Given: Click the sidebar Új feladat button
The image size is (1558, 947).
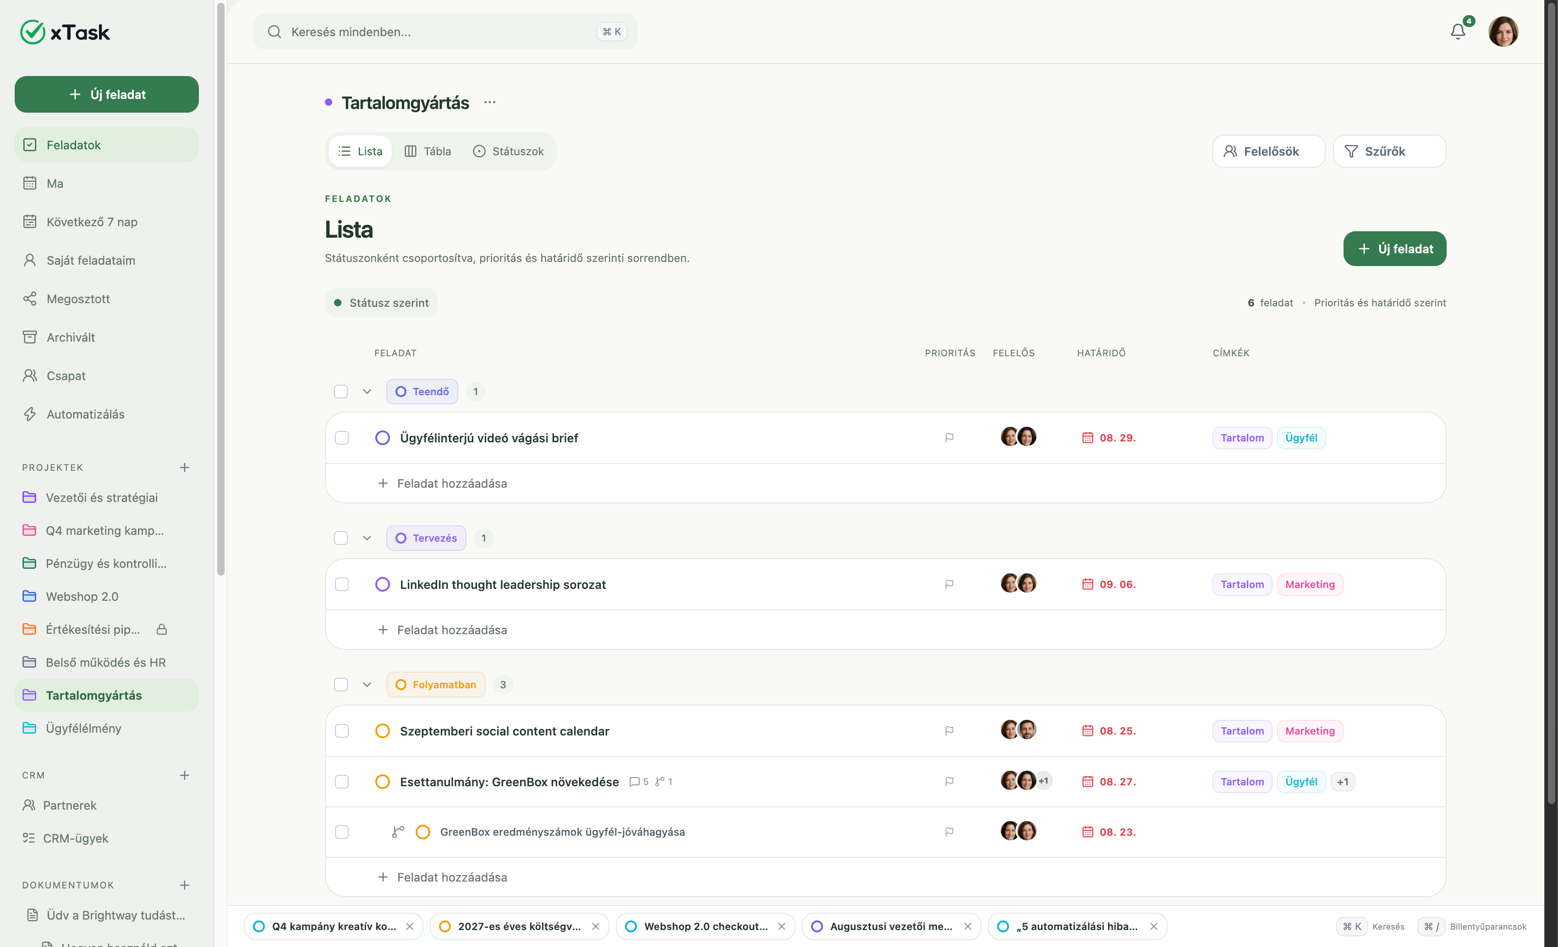Looking at the screenshot, I should coord(107,94).
